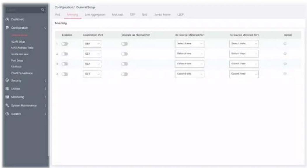Viewport: 307px width, 168px height.
Task: Open Rx Source Mirrored Port dropdown row 2
Action: (189, 54)
